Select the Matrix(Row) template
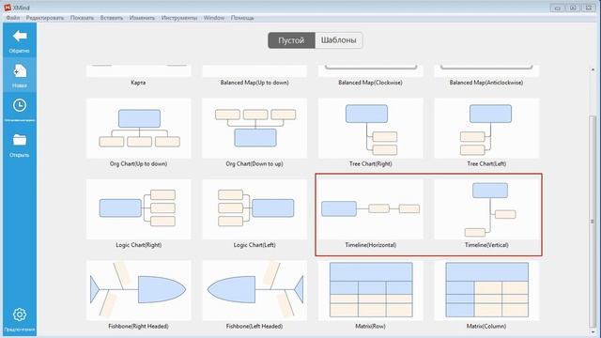This screenshot has width=601, height=338. pos(371,290)
